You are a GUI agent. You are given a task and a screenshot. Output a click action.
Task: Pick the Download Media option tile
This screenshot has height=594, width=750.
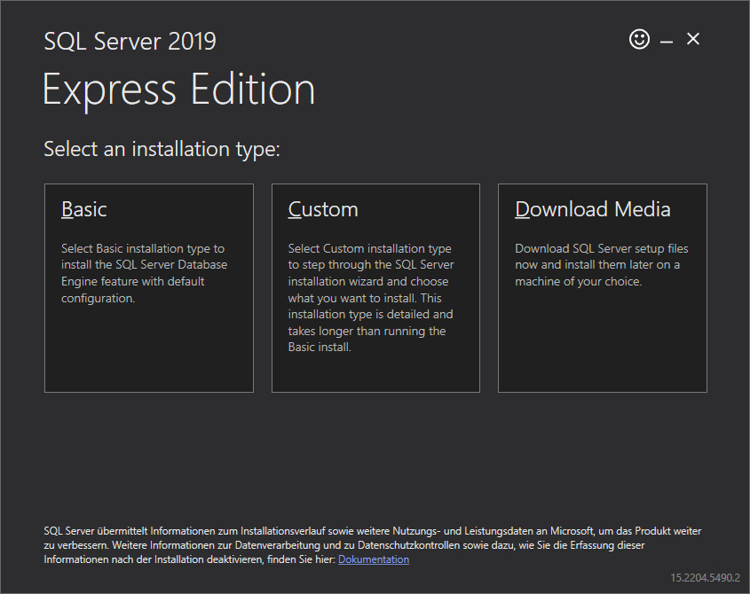click(602, 288)
